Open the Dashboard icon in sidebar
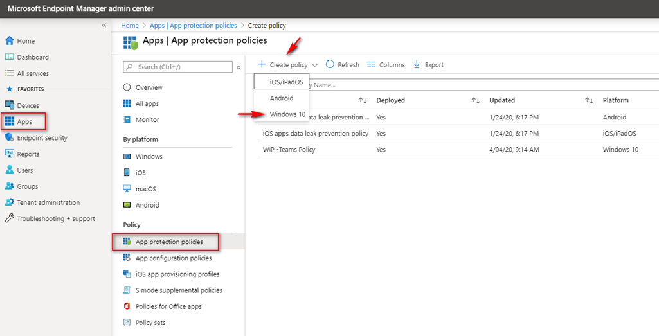Image resolution: width=659 pixels, height=336 pixels. tap(9, 57)
